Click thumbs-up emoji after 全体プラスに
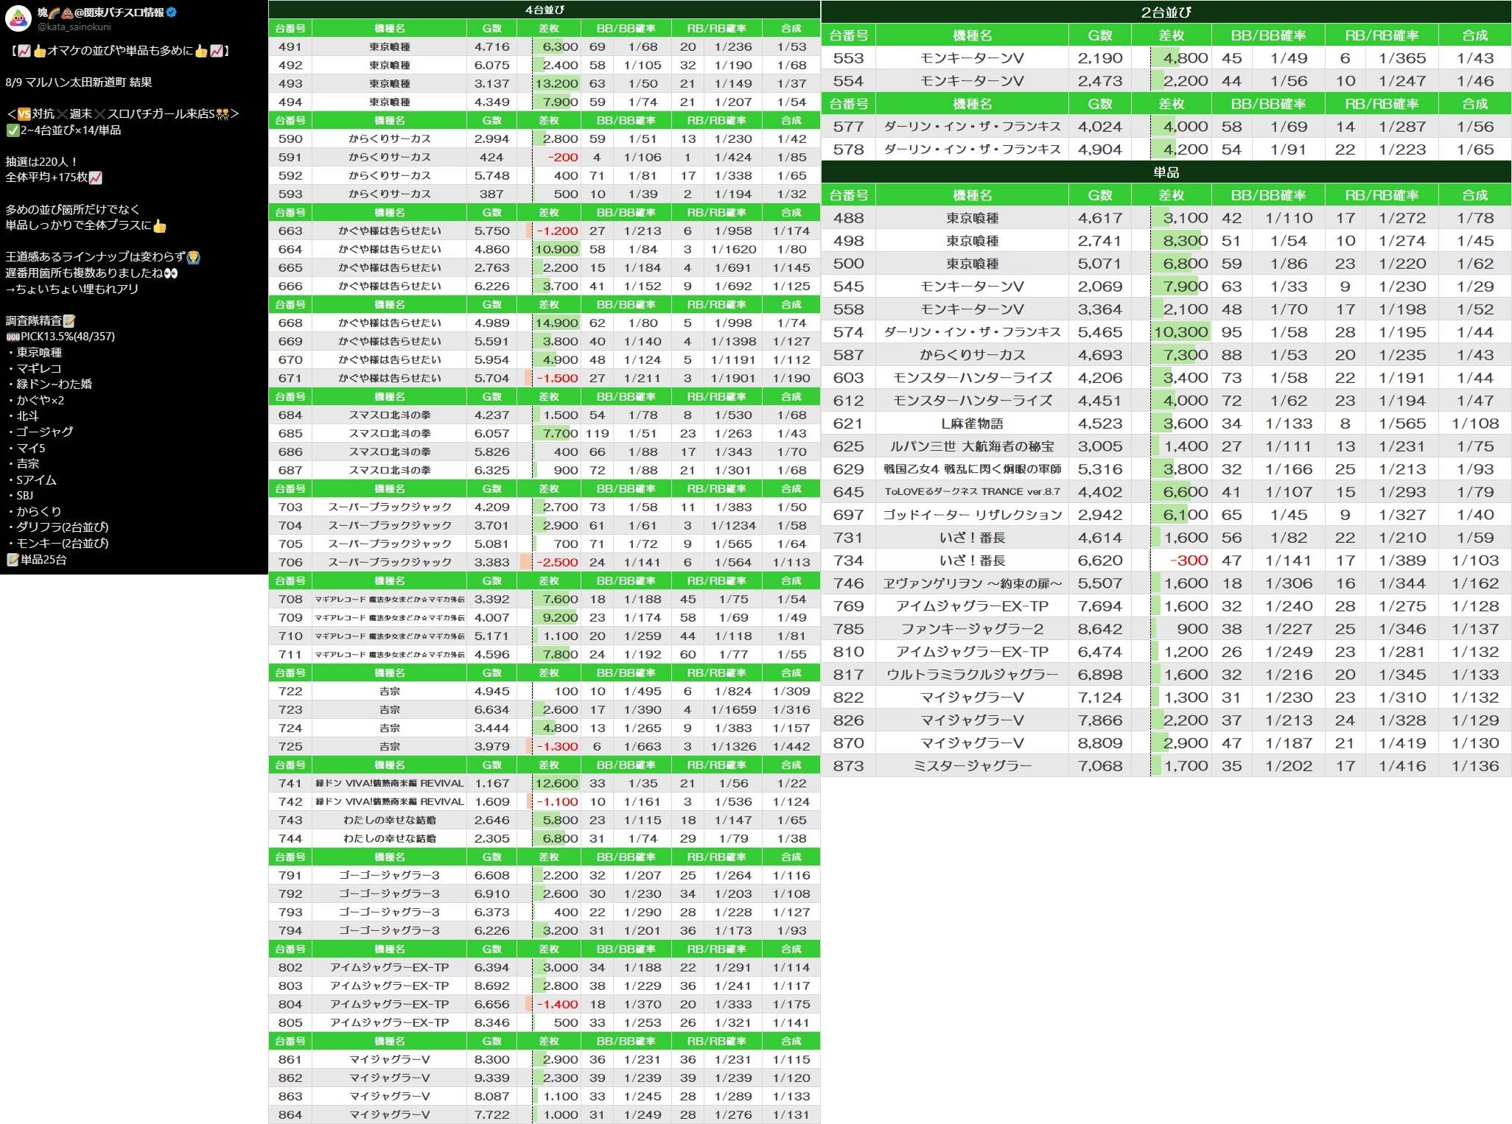The height and width of the screenshot is (1124, 1512). pos(160,226)
